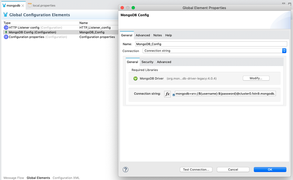Click the driver version text org.mon...db-driver-legacy:4.0.4
This screenshot has height=180, width=293.
click(191, 78)
